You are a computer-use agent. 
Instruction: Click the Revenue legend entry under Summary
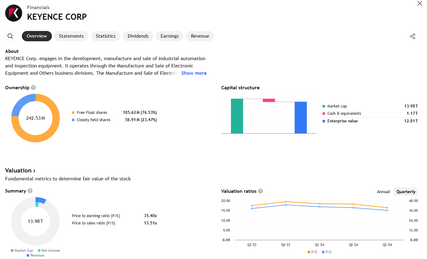pyautogui.click(x=36, y=255)
